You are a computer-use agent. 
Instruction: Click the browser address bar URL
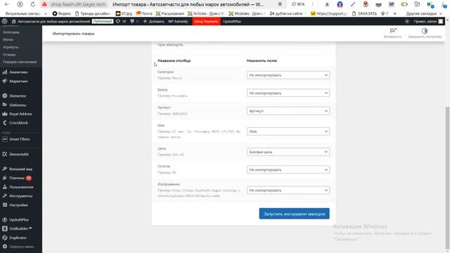point(78,4)
